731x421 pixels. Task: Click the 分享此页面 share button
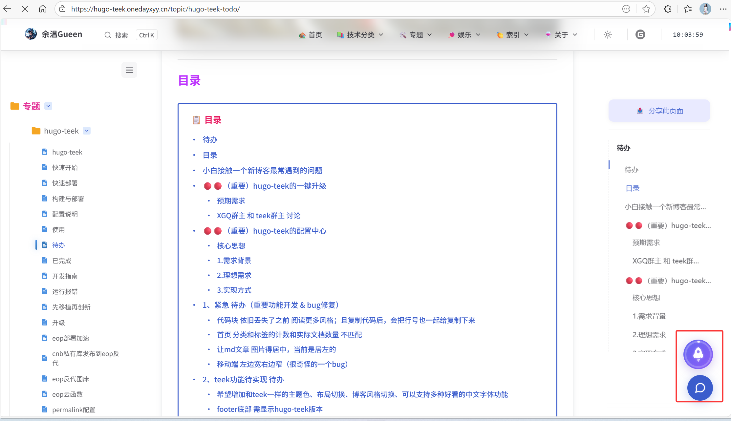(659, 111)
